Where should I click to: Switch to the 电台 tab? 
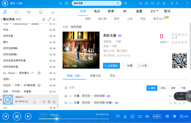tap(97, 11)
